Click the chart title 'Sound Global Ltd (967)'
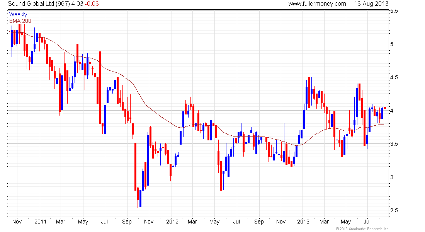 pyautogui.click(x=39, y=4)
